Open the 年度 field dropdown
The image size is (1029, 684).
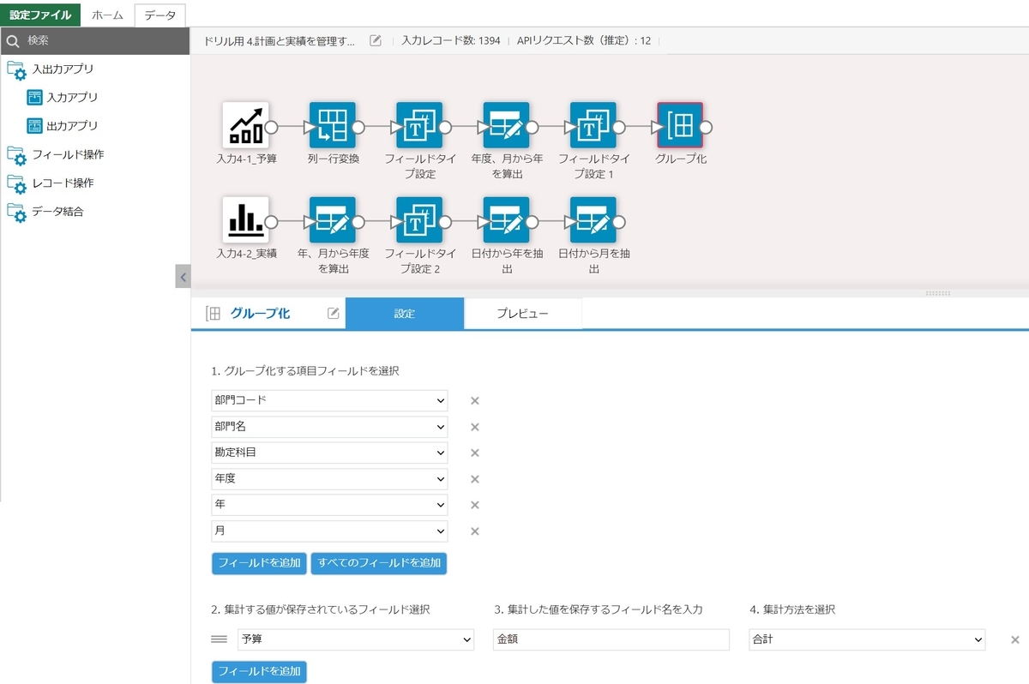[x=330, y=479]
